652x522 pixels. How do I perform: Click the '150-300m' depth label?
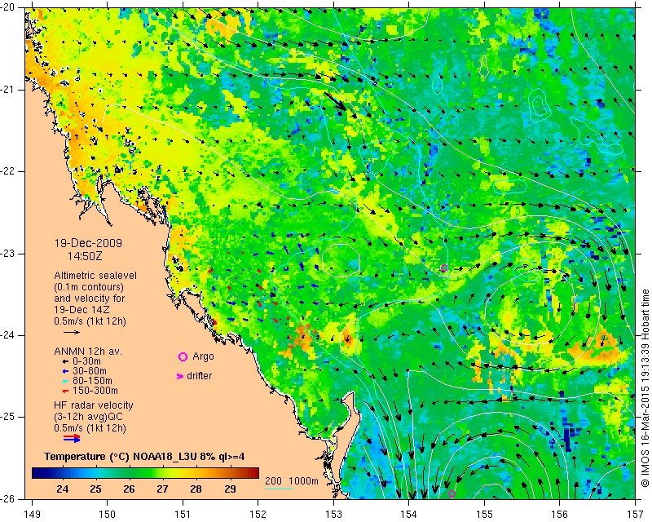pyautogui.click(x=95, y=391)
